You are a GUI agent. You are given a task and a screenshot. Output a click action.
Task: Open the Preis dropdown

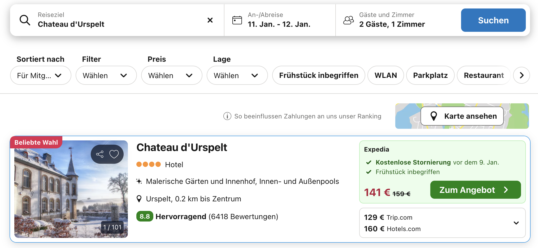(x=171, y=75)
